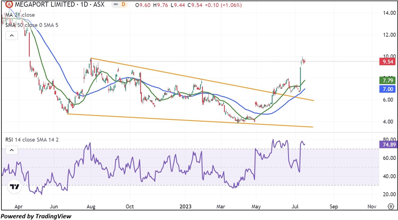Click the close value C9.54 in the header
The image size is (398, 220).
195,5
